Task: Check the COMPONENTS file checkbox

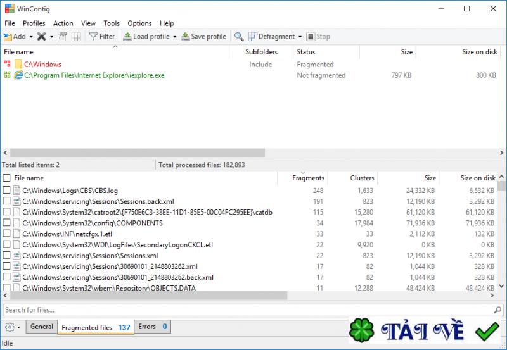Action: tap(6, 223)
